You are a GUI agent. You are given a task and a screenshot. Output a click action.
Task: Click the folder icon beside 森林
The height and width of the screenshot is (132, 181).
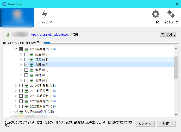point(32,75)
